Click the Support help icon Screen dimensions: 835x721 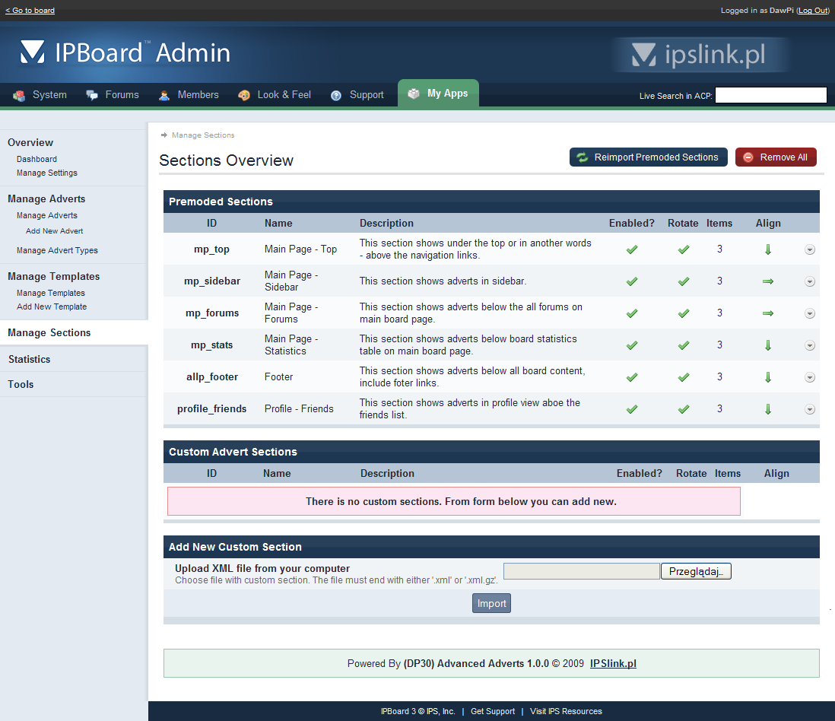pos(336,95)
